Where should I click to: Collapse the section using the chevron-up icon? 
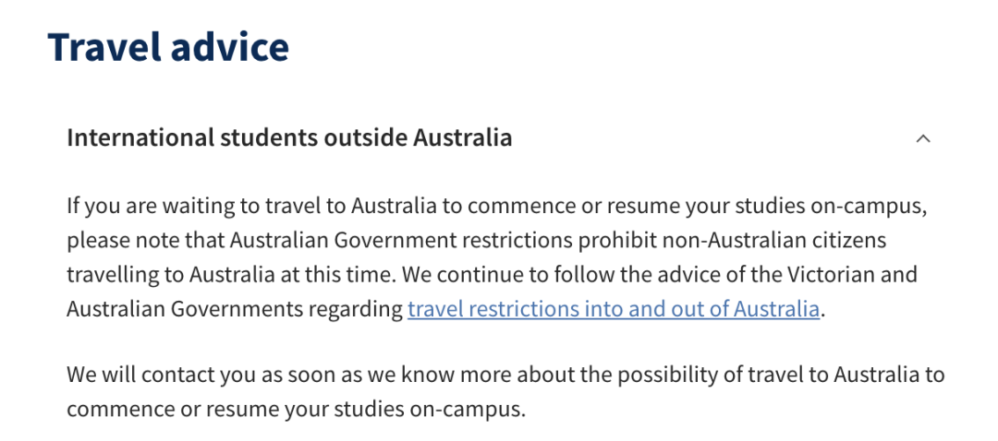923,138
